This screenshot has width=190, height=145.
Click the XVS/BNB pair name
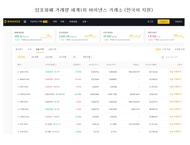pyautogui.click(x=24, y=132)
